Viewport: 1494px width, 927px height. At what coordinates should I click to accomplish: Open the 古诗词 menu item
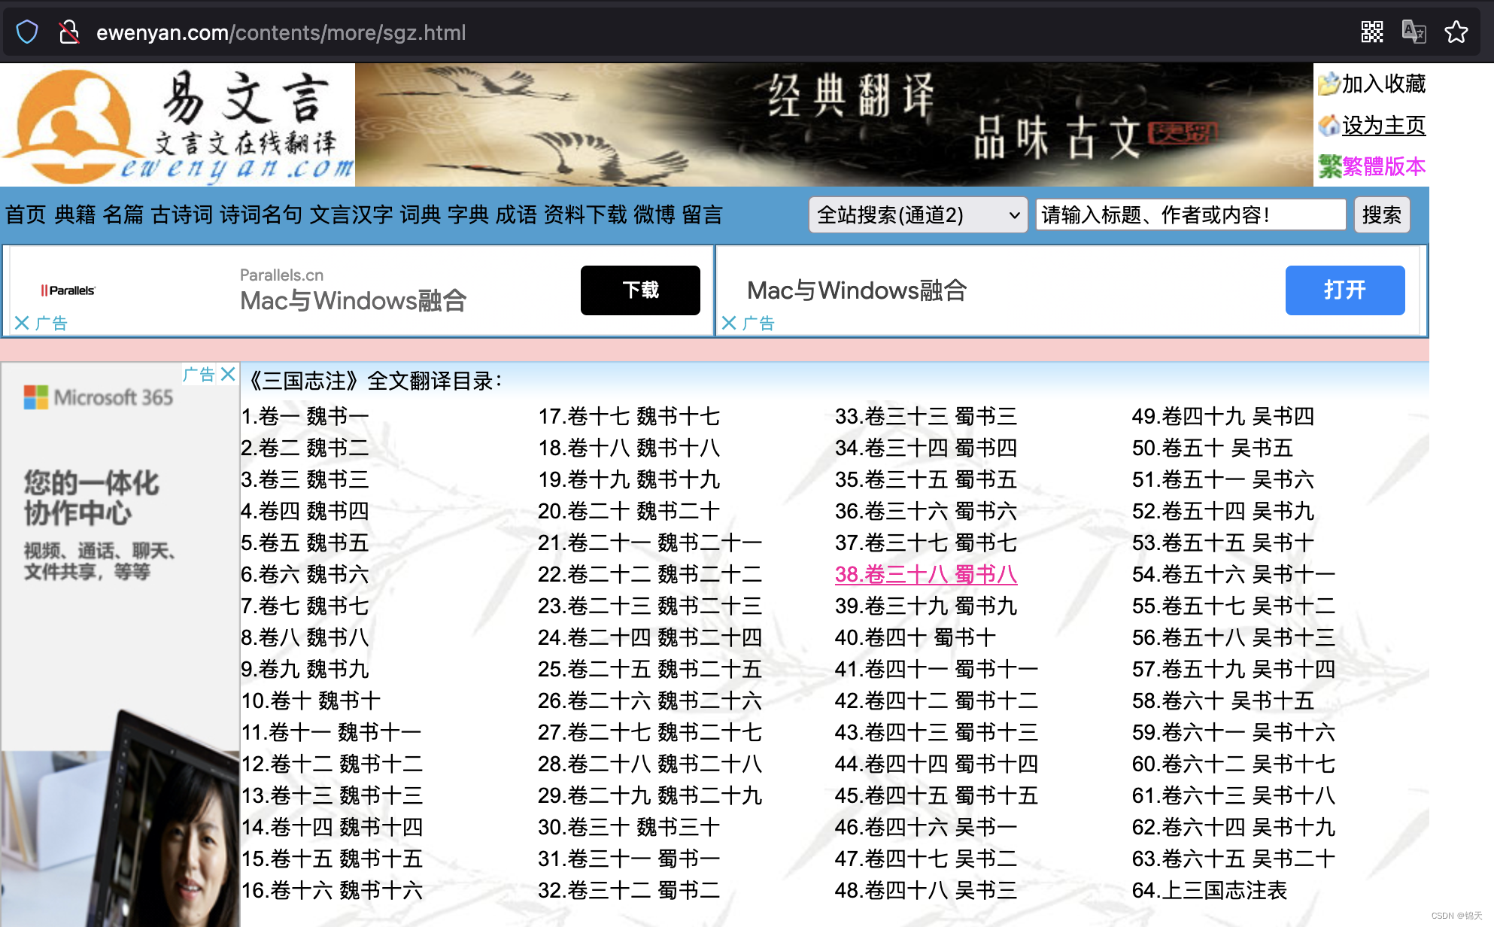pos(182,215)
